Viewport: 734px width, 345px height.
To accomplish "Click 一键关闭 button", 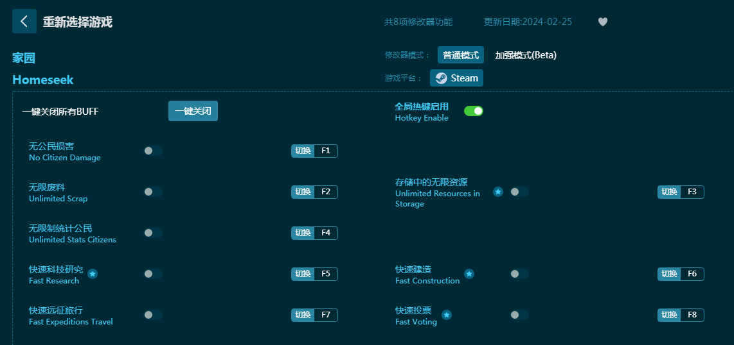I will pyautogui.click(x=193, y=111).
